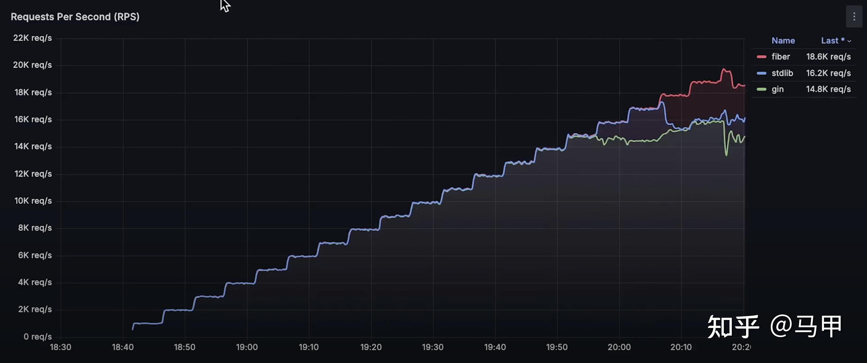Toggle visibility of the stdlib series label
The width and height of the screenshot is (867, 363).
[782, 73]
